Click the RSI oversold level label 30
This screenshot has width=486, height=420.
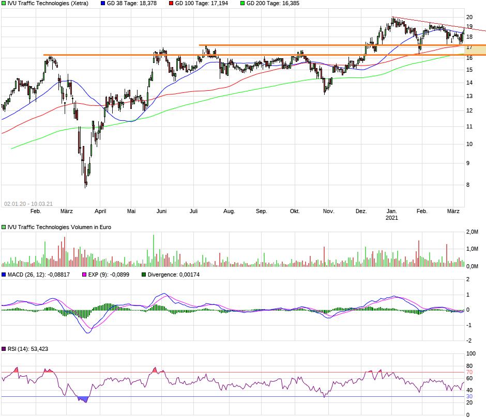click(469, 396)
